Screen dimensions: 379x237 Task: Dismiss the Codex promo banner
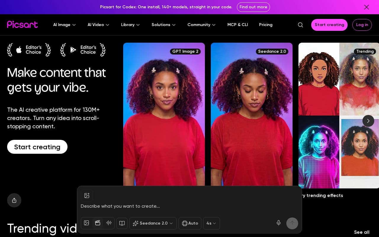tap(366, 7)
